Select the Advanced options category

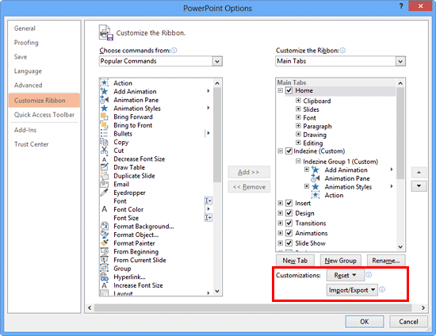(x=28, y=85)
